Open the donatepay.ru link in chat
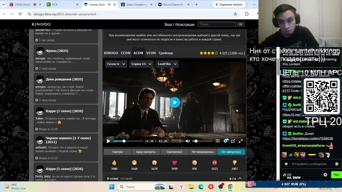Image resolution: width=342 pixels, height=192 pixels. tap(308, 138)
